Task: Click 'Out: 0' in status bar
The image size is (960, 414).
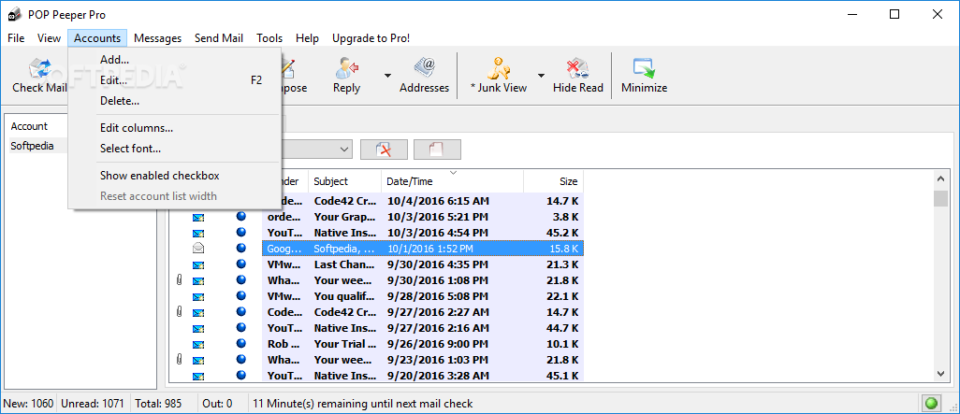Action: coord(219,404)
